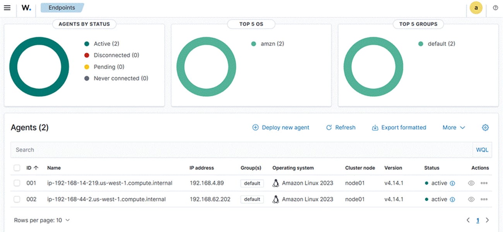
Task: Open the agents table settings gear
Action: [x=485, y=127]
